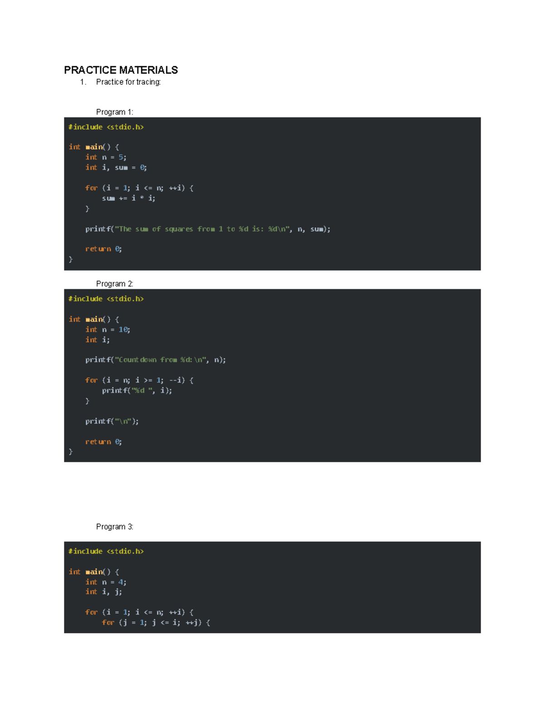545x705 pixels.
Task: Click the closing brace ending Program 1
Action: (x=70, y=259)
